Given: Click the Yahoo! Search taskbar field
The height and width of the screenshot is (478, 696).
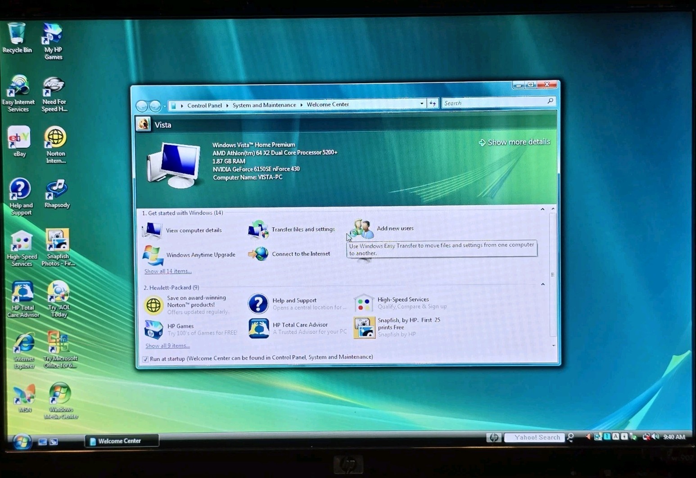Looking at the screenshot, I should click(x=534, y=437).
